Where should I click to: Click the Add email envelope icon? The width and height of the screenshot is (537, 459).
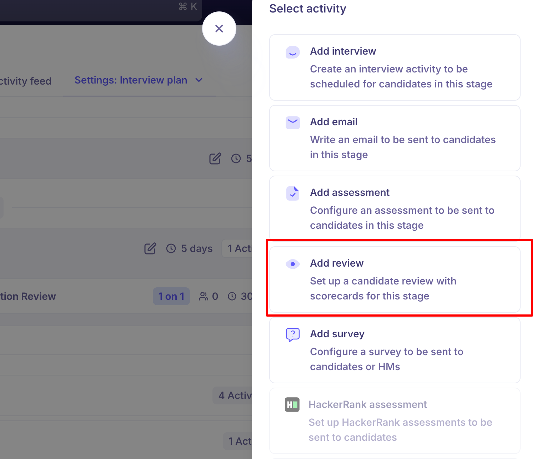(292, 123)
